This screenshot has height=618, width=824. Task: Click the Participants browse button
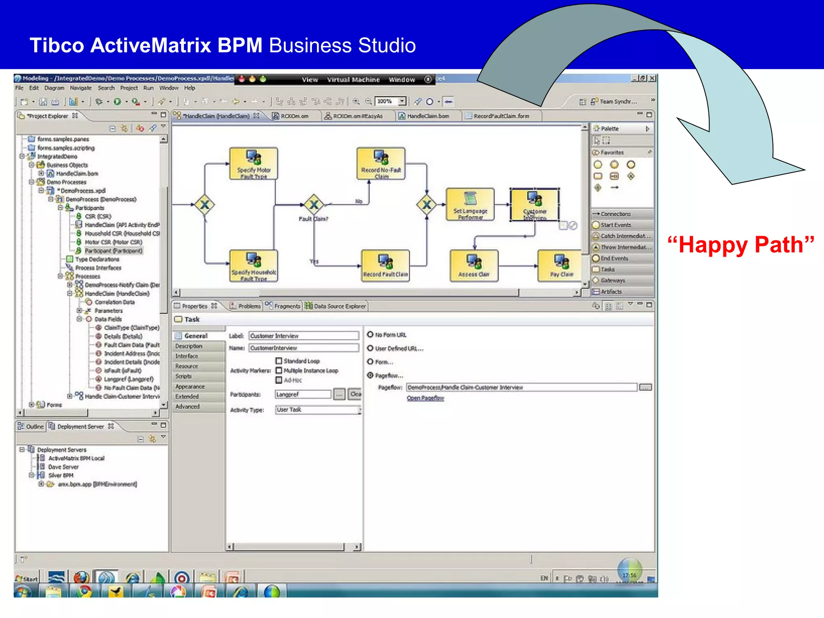pyautogui.click(x=339, y=394)
